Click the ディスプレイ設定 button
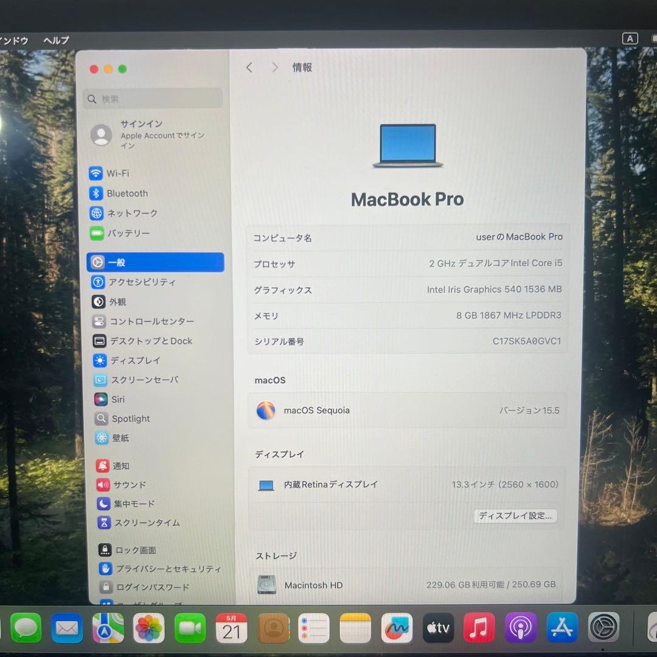The height and width of the screenshot is (657, 657). pos(515,516)
